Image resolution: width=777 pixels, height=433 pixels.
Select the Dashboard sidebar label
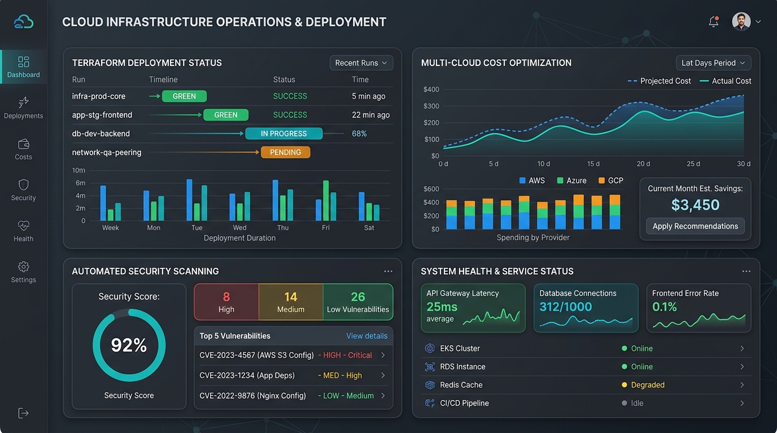coord(24,75)
